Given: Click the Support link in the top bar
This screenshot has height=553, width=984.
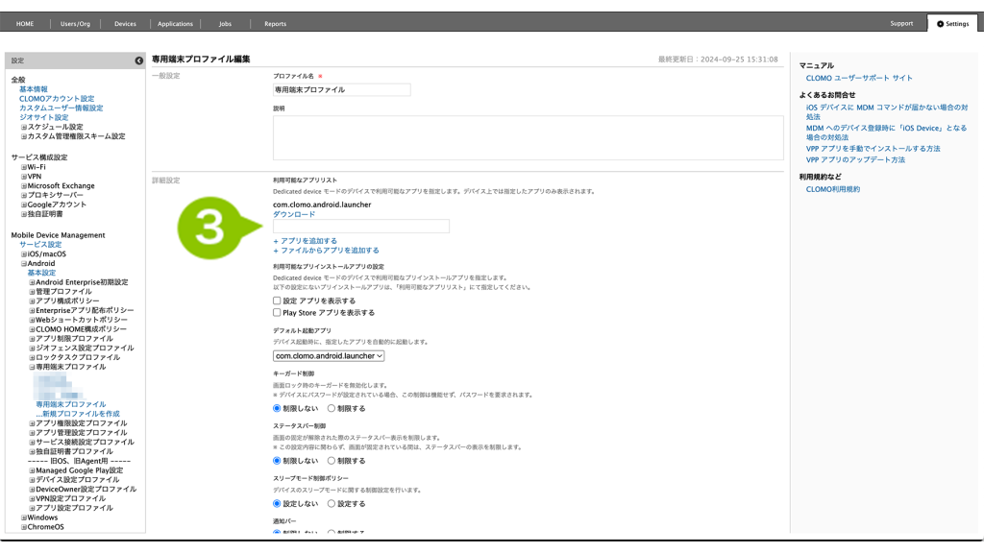Looking at the screenshot, I should coord(901,23).
